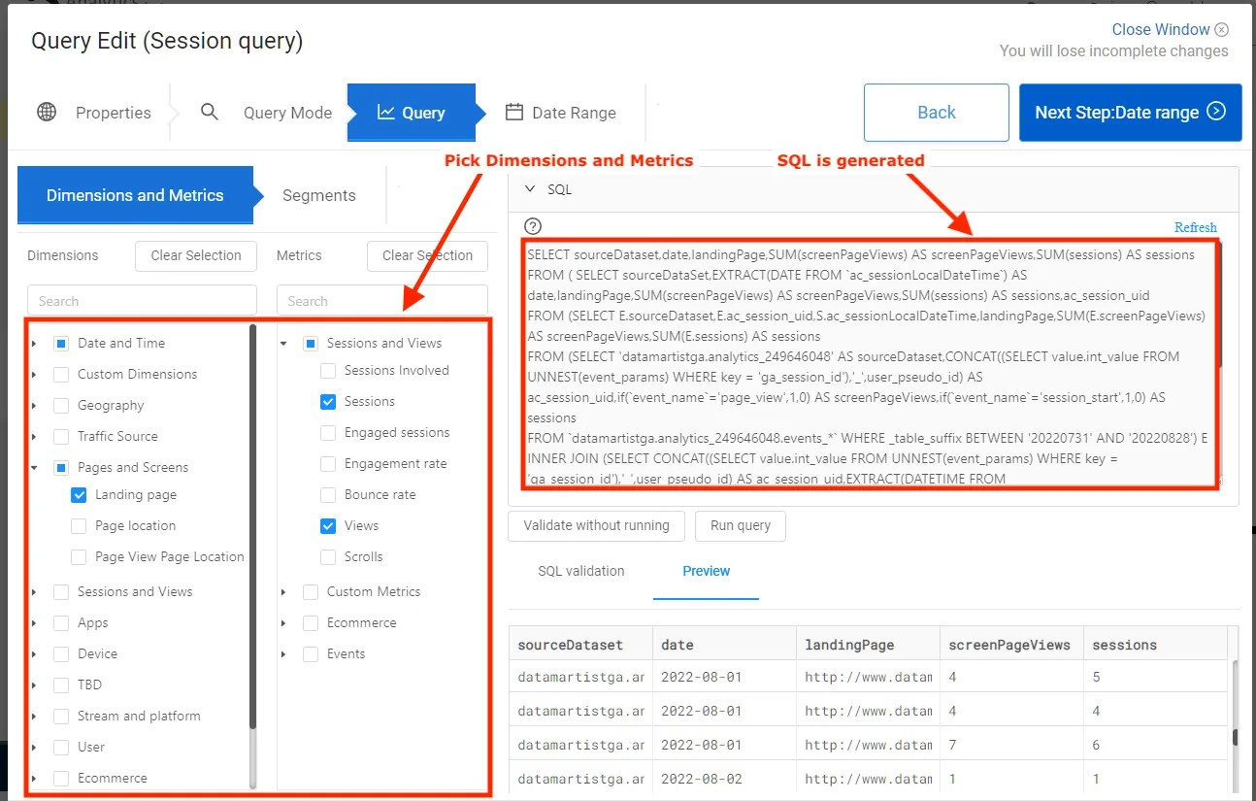
Task: Expand the Custom Metrics group
Action: [284, 591]
